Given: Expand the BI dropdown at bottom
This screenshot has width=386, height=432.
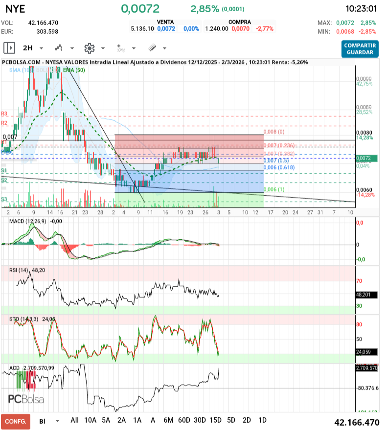Looking at the screenshot, I should tap(58, 421).
